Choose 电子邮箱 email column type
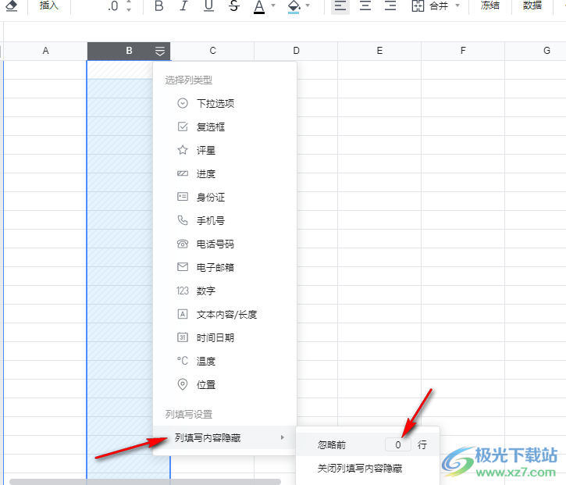This screenshot has width=566, height=485. [x=225, y=268]
